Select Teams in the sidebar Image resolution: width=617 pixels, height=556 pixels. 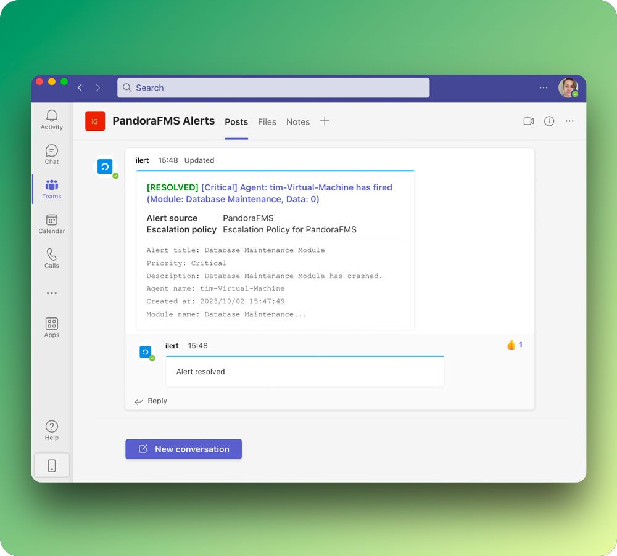click(x=52, y=189)
